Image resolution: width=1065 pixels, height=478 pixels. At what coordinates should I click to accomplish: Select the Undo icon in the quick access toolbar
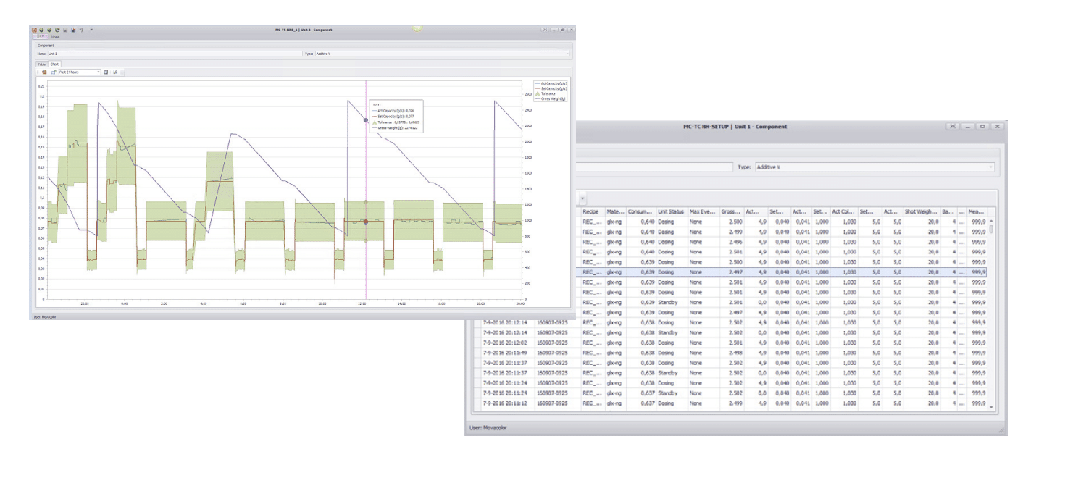81,30
